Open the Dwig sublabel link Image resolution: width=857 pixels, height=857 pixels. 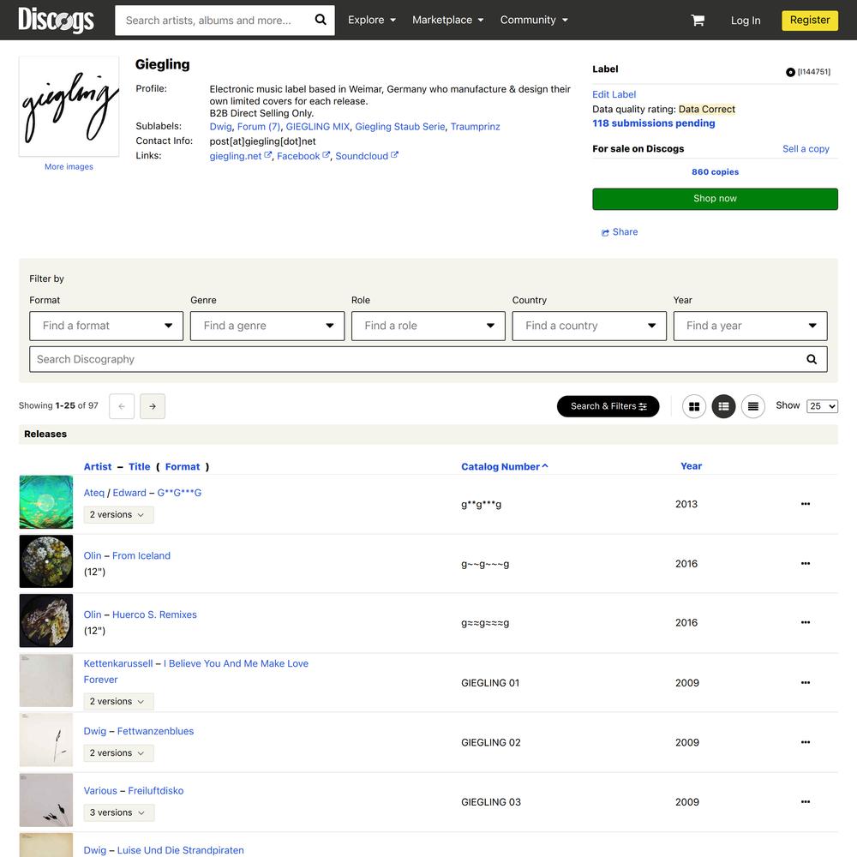[221, 126]
